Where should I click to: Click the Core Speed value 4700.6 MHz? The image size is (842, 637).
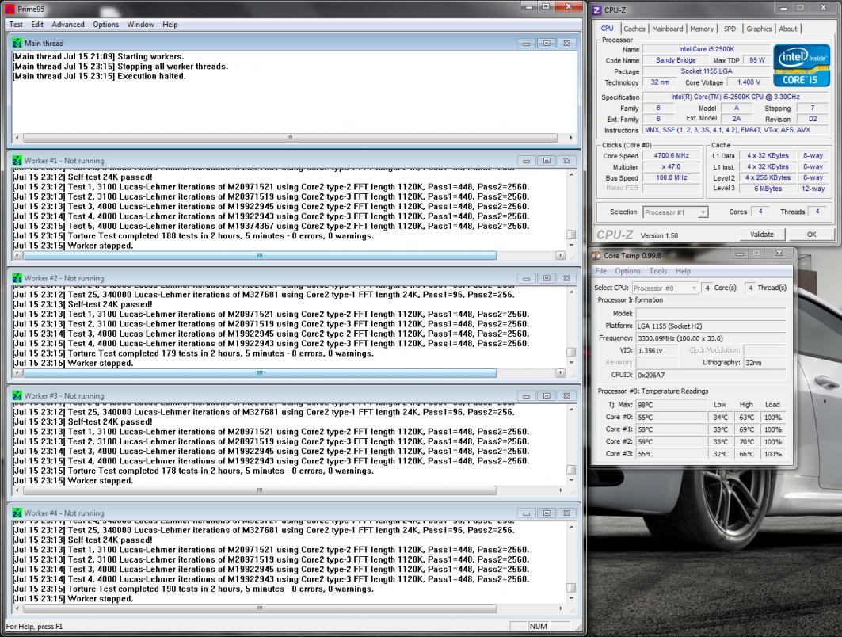671,156
